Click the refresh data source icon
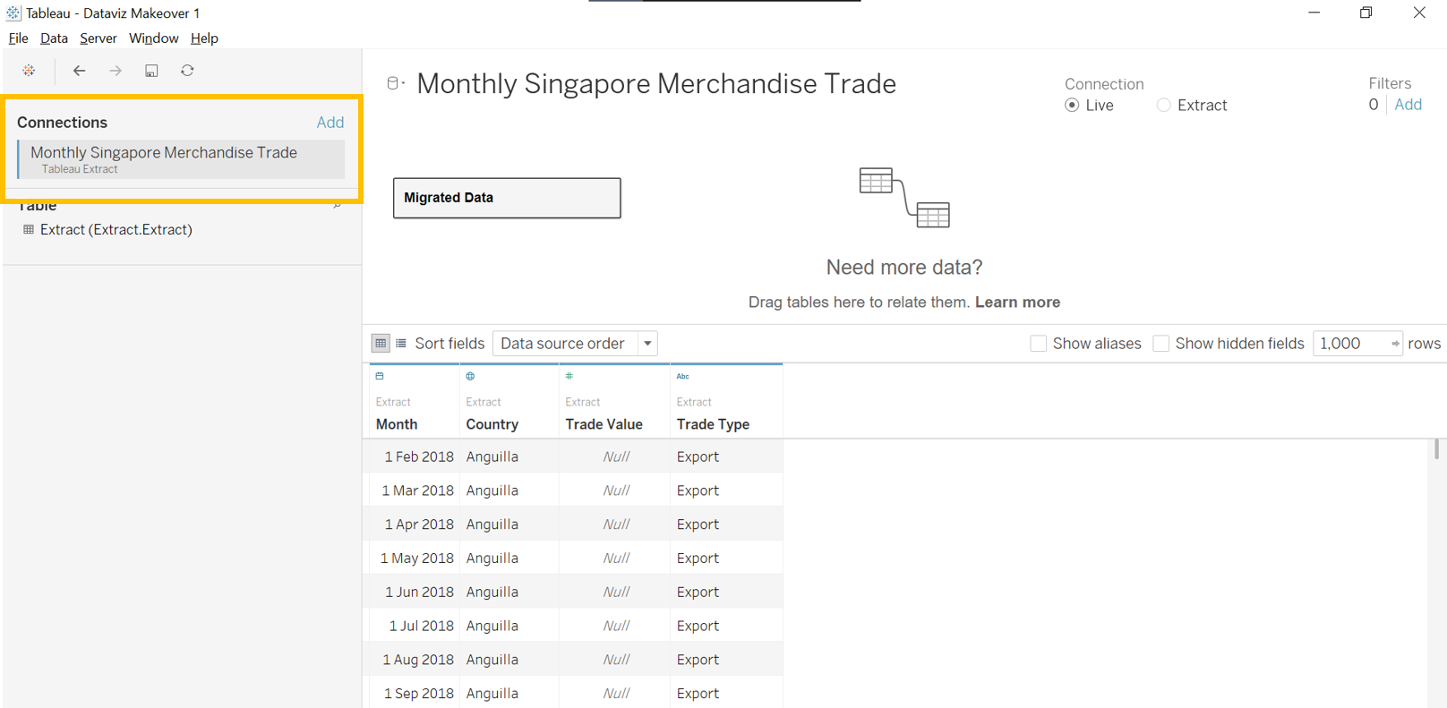 pos(187,71)
